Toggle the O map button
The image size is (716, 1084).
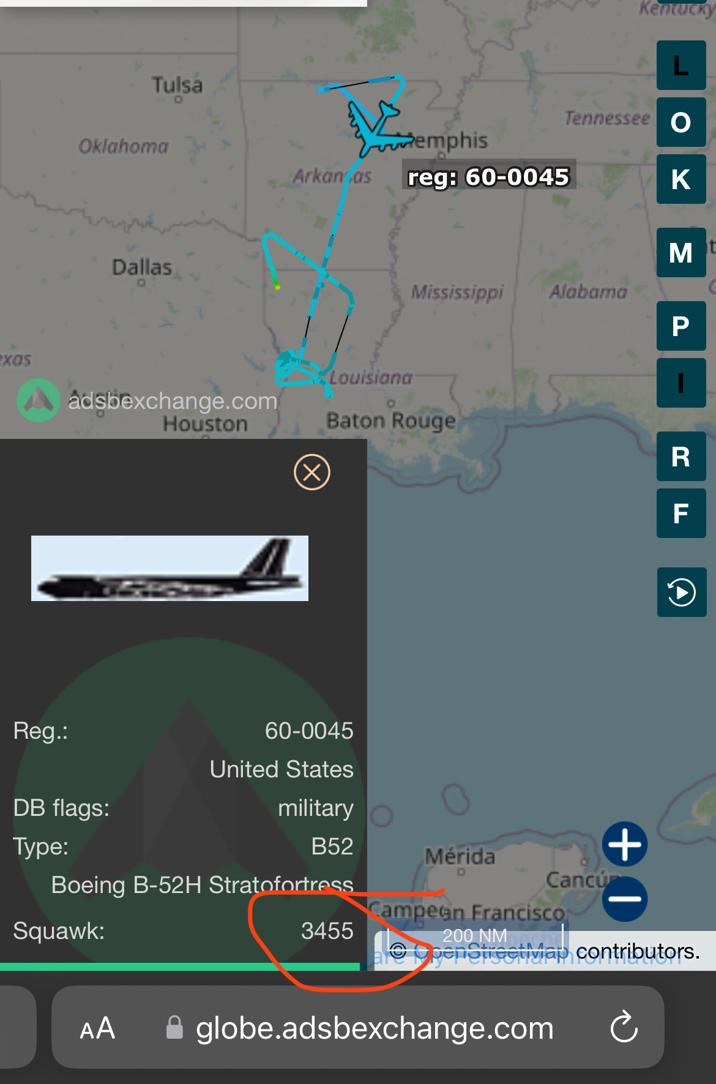tap(681, 122)
